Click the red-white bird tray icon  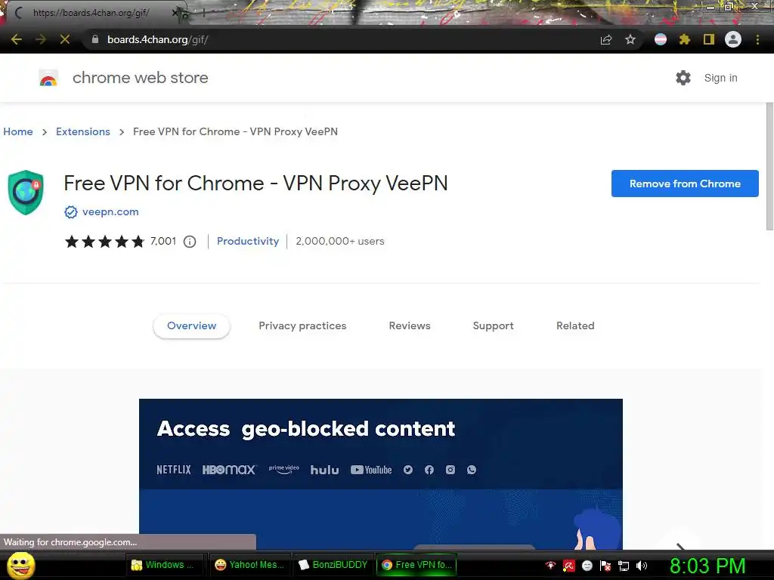click(550, 566)
